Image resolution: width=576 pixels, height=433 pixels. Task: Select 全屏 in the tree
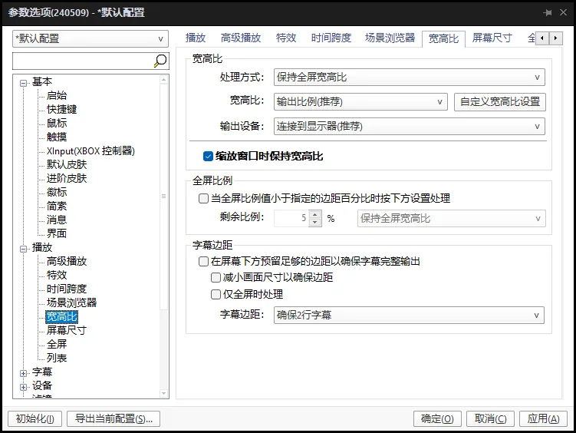pos(57,345)
